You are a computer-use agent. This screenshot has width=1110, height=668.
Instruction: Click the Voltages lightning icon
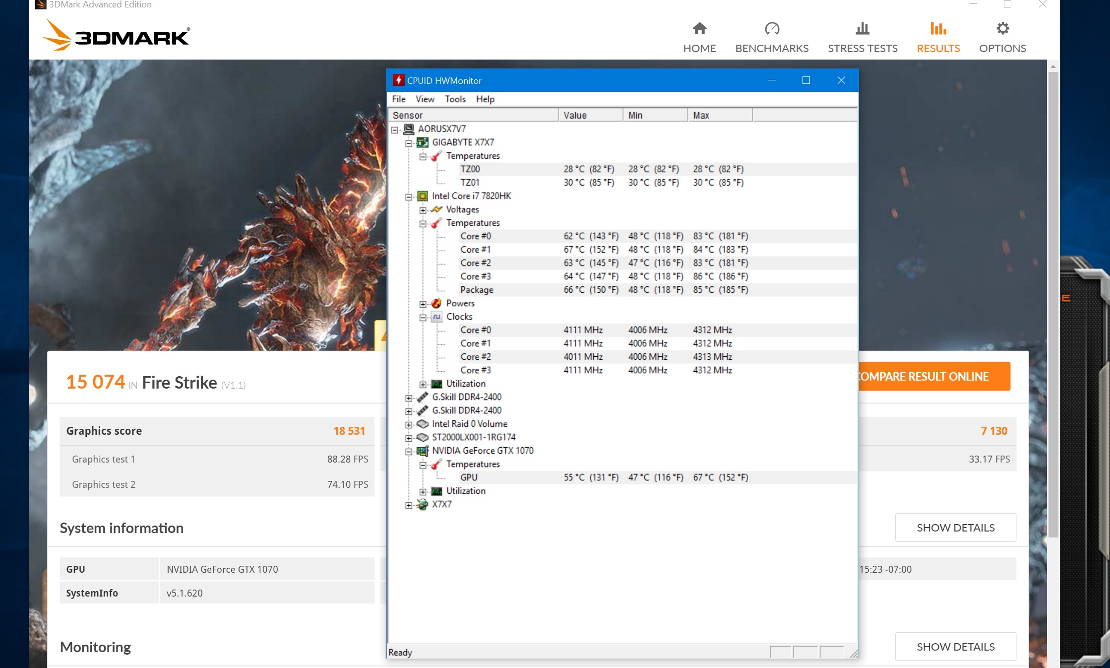point(436,209)
